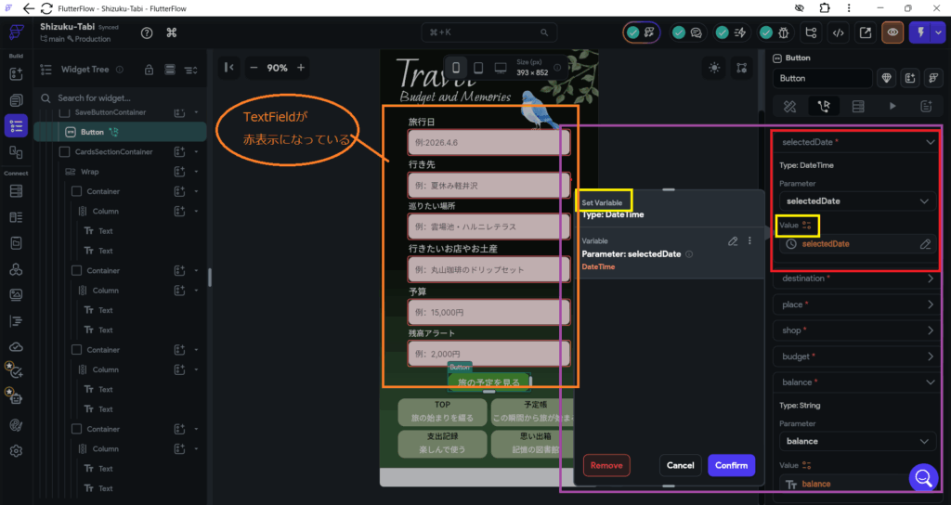The image size is (951, 505).
Task: Click the keyboard shortcuts command icon
Action: coord(172,32)
